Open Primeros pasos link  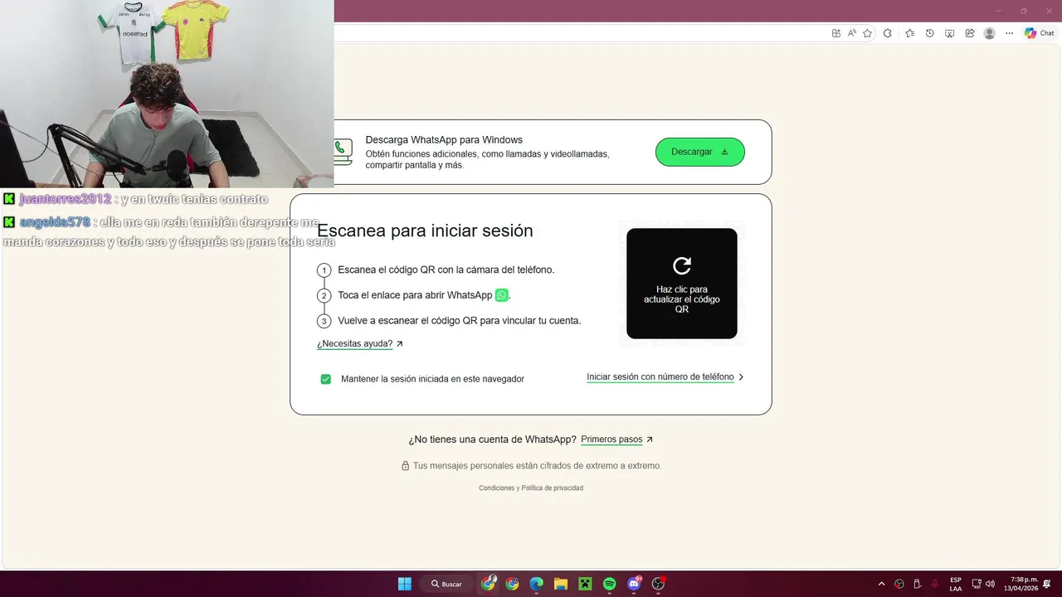point(616,439)
